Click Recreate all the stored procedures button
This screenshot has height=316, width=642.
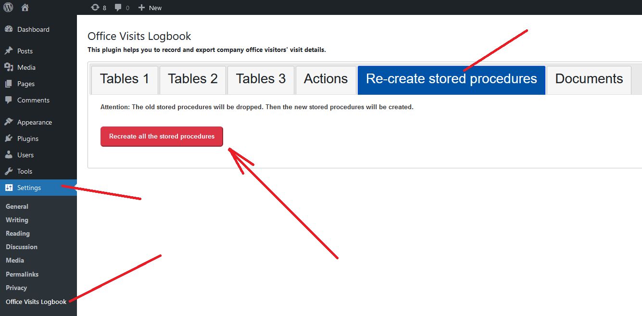[162, 137]
